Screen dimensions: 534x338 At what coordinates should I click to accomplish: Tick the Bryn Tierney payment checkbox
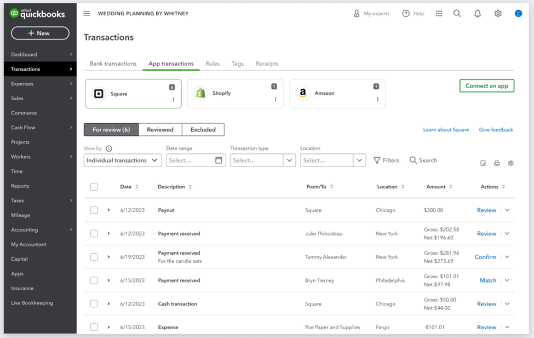[94, 280]
